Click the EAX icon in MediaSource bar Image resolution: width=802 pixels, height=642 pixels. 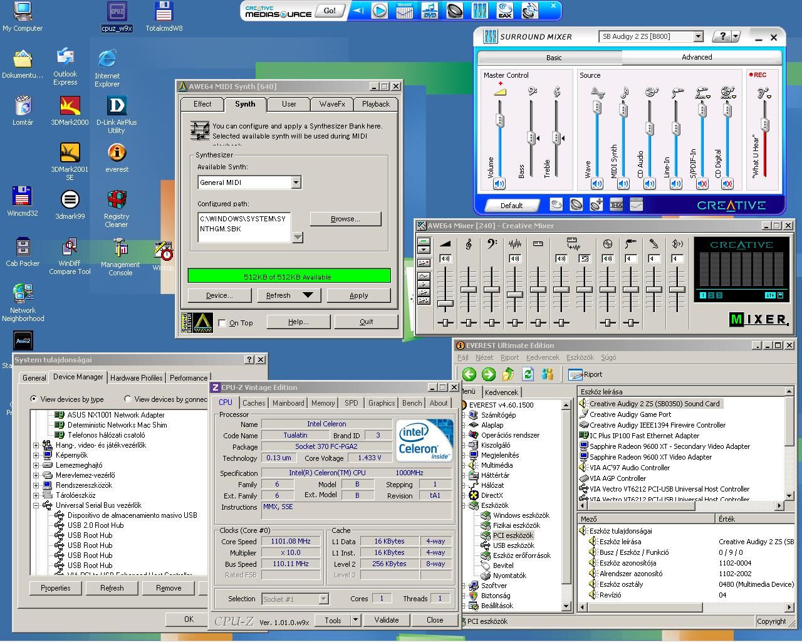504,10
